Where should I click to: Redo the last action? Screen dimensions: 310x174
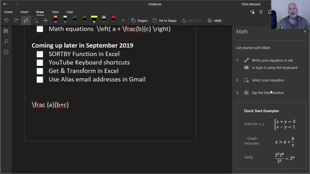(16, 20)
